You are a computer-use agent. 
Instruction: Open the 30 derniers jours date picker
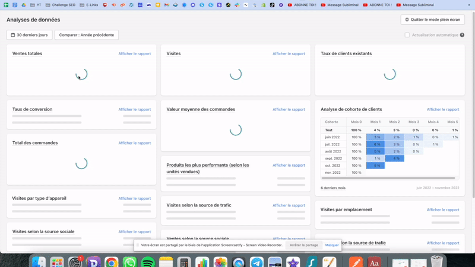coord(29,35)
